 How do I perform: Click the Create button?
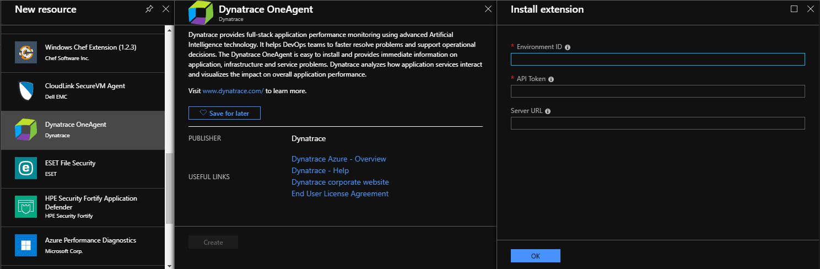coord(213,243)
